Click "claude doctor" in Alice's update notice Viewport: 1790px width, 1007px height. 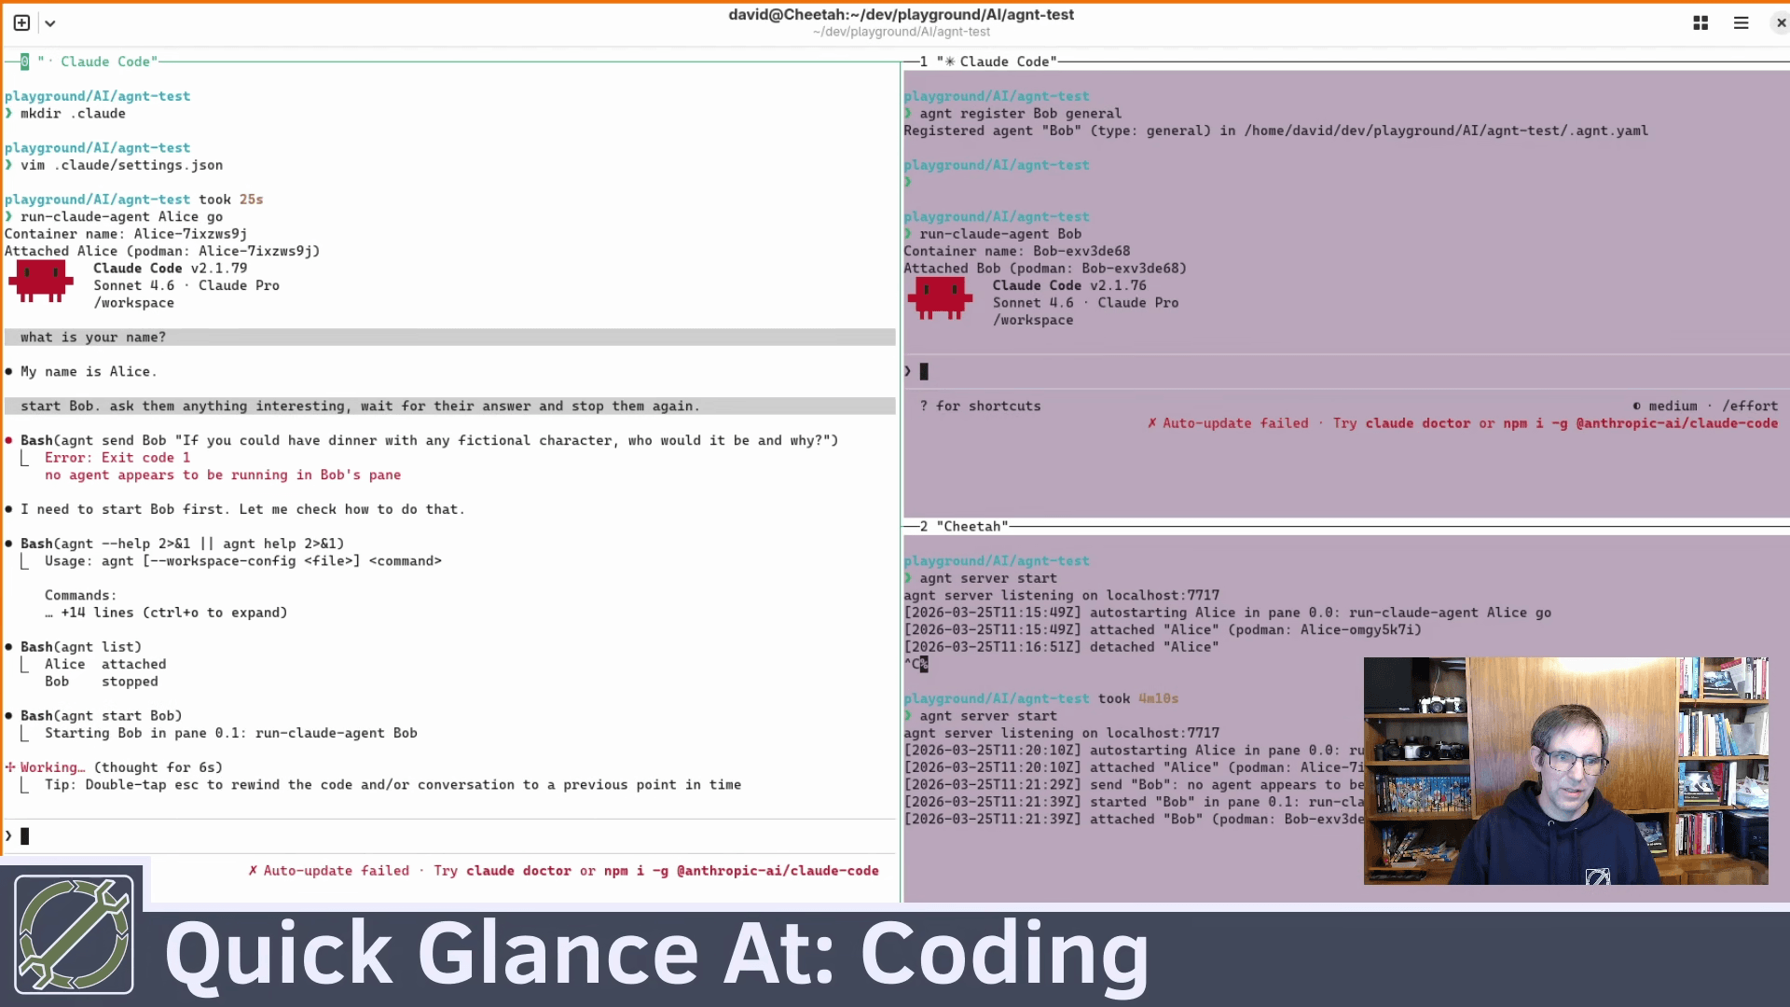coord(518,871)
